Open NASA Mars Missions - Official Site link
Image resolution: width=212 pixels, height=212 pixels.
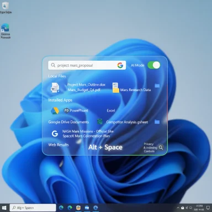[88, 131]
